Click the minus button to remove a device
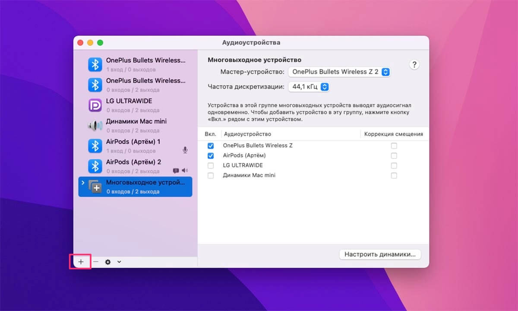Image resolution: width=518 pixels, height=311 pixels. point(96,262)
